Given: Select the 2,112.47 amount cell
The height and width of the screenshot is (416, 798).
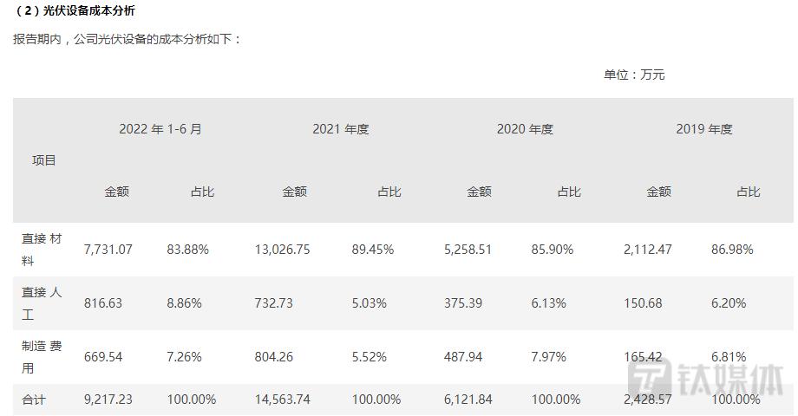Looking at the screenshot, I should click(x=647, y=250).
